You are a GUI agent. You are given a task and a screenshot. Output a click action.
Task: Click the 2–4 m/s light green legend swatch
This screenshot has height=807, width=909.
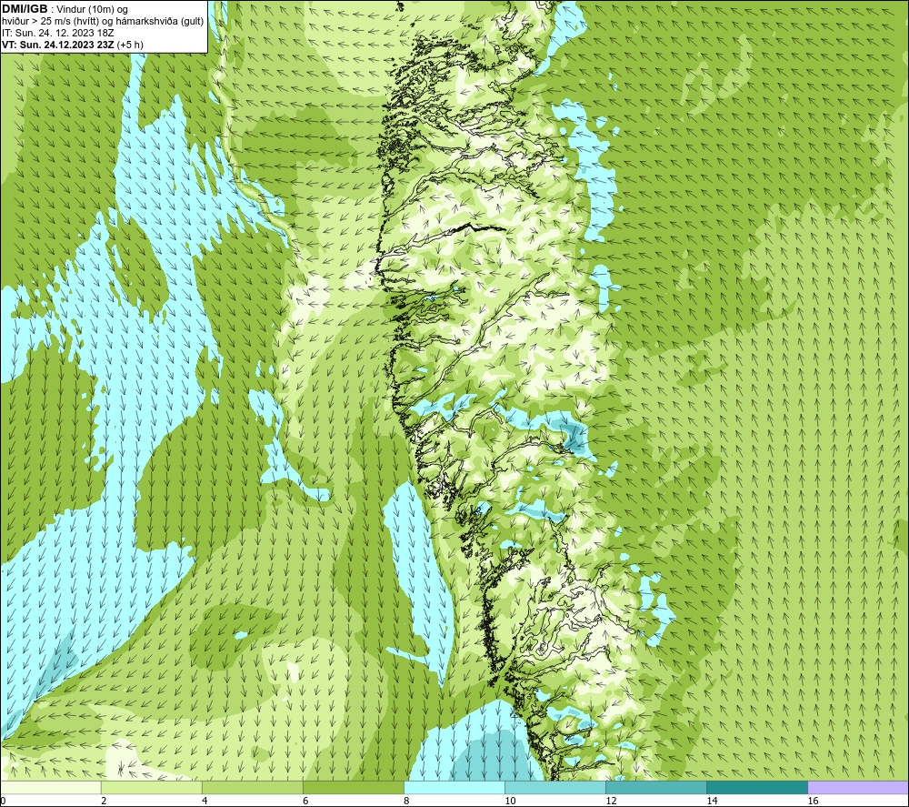pyautogui.click(x=151, y=787)
